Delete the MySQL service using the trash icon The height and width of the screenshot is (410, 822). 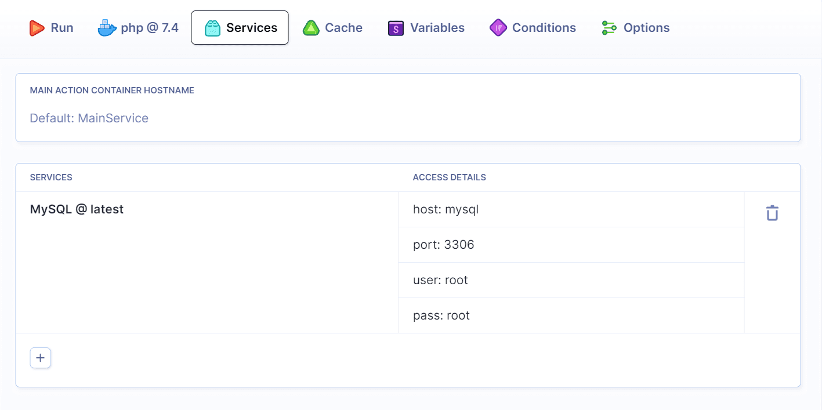click(772, 213)
